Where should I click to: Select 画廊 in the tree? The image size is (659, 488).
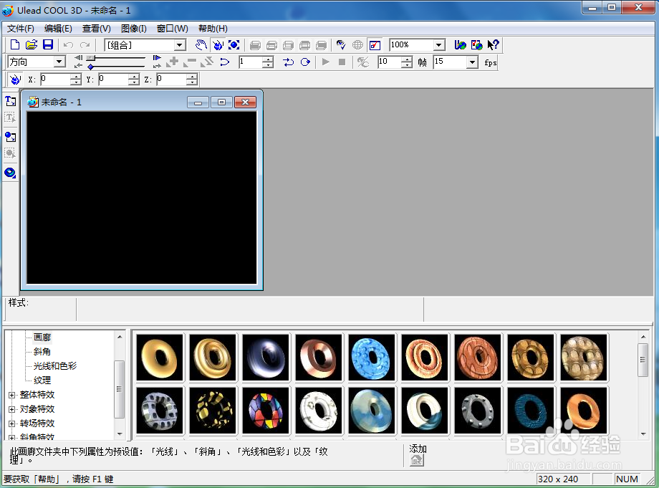click(42, 337)
